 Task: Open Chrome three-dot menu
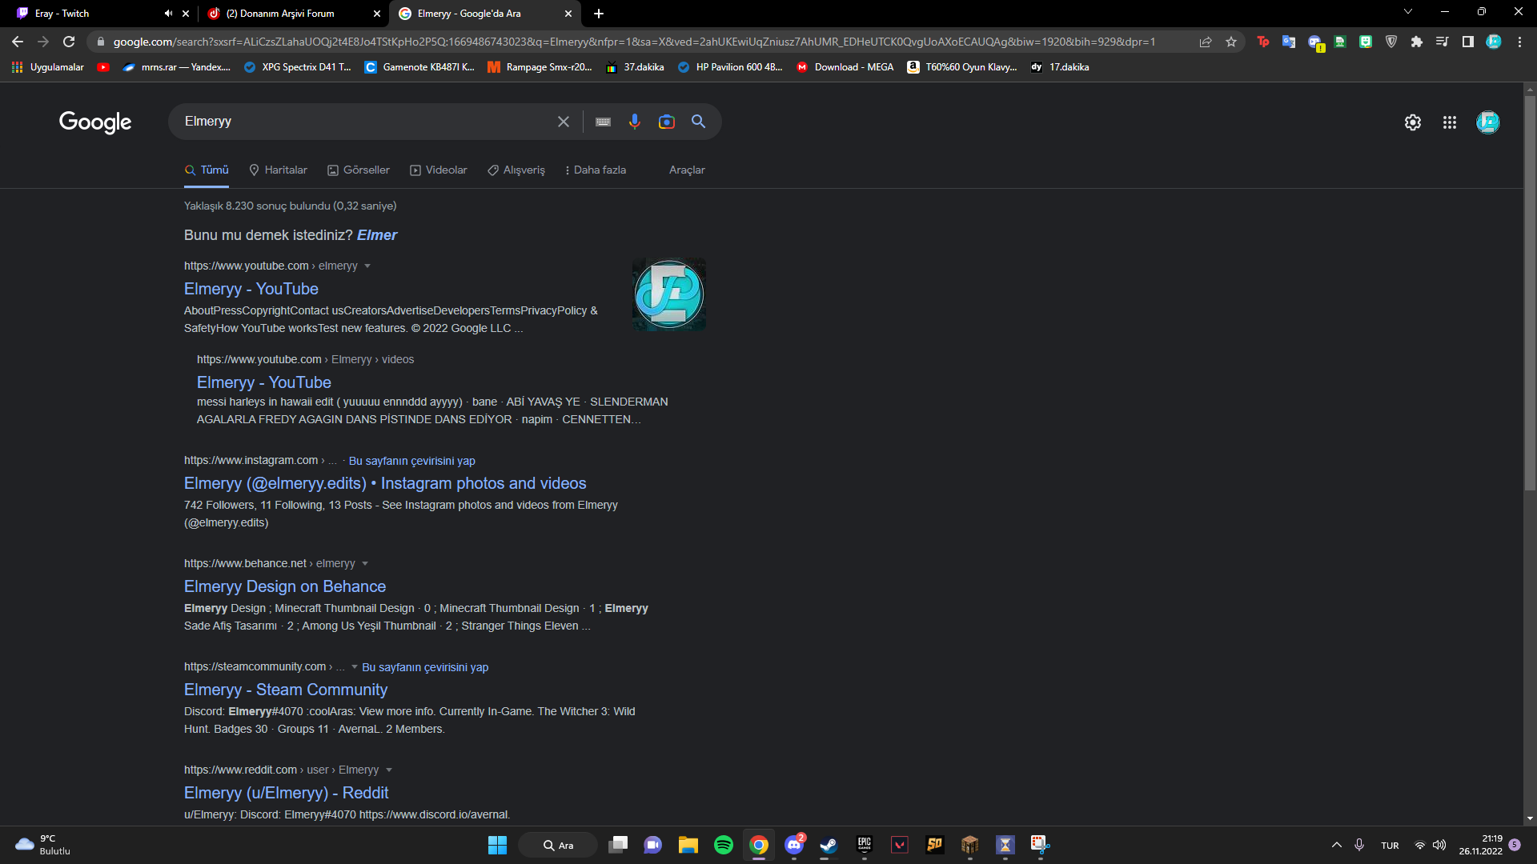click(1519, 42)
